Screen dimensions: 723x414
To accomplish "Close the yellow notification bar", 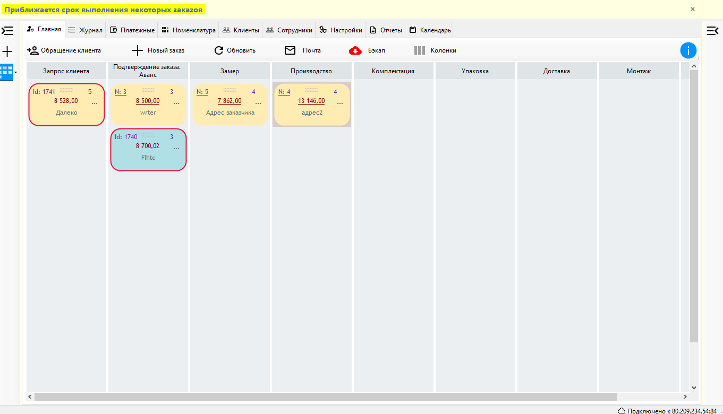I will point(692,9).
